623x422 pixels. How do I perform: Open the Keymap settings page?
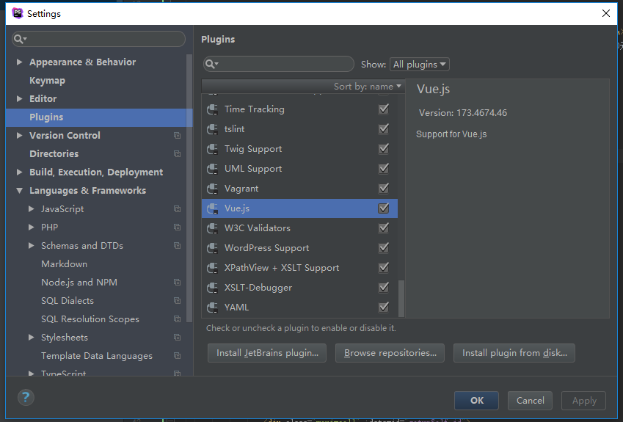pos(47,81)
